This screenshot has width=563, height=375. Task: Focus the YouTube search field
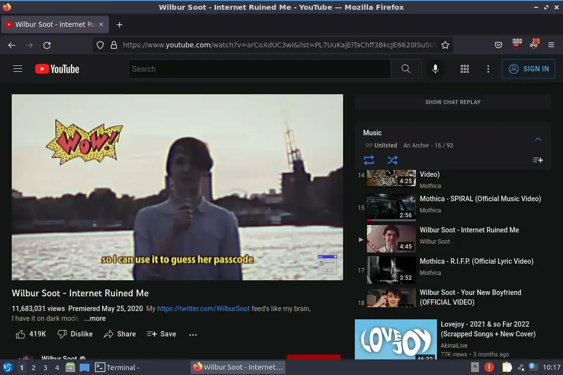260,68
